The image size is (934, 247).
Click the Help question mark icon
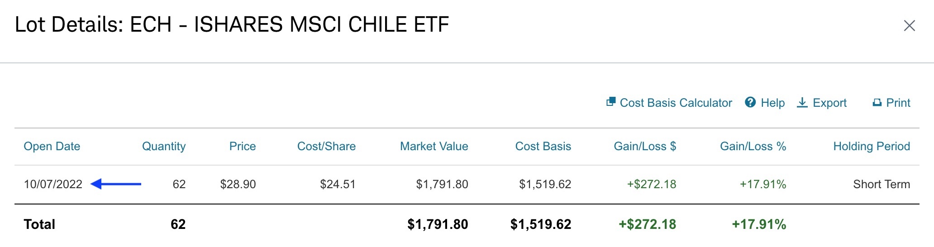tap(750, 102)
